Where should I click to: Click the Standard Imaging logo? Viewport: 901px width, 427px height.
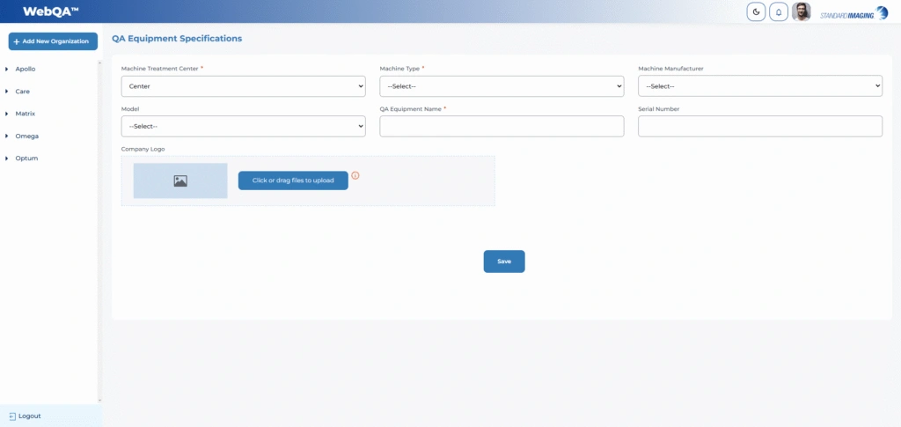[853, 12]
